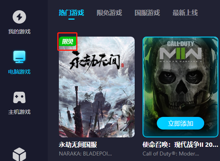Click the glowing monitor PC games icon
Image resolution: width=220 pixels, height=161 pixels.
click(x=19, y=57)
